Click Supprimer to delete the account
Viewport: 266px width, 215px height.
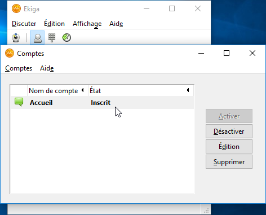[x=229, y=162]
